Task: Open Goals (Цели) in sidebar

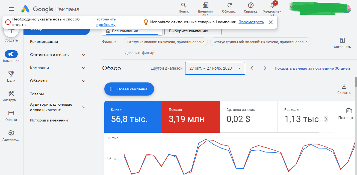Action: [11, 73]
